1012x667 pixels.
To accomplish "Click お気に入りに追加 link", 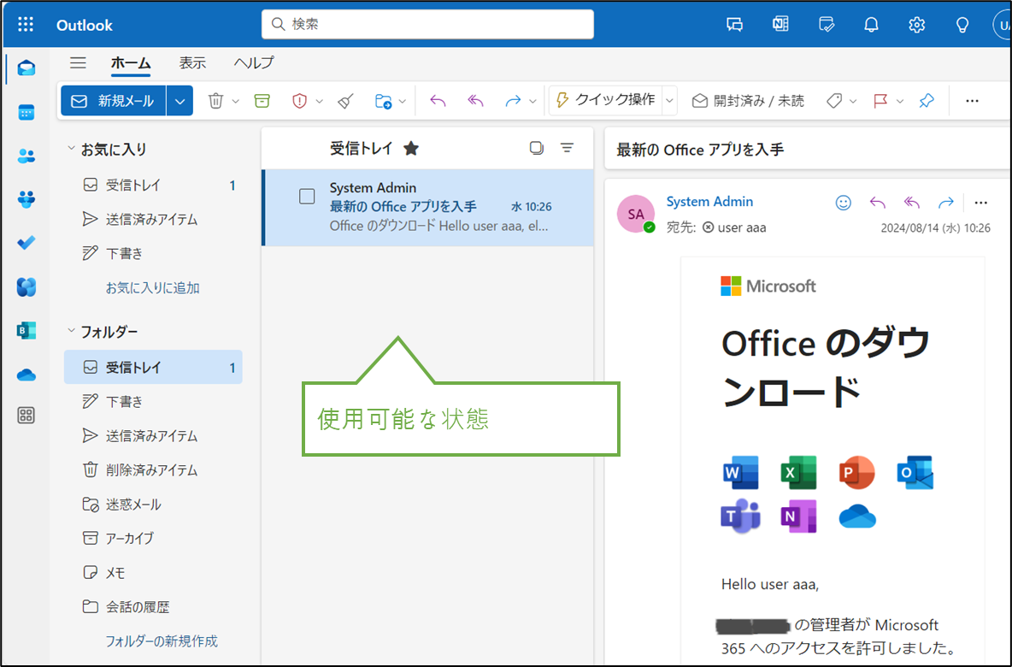I will tap(152, 288).
